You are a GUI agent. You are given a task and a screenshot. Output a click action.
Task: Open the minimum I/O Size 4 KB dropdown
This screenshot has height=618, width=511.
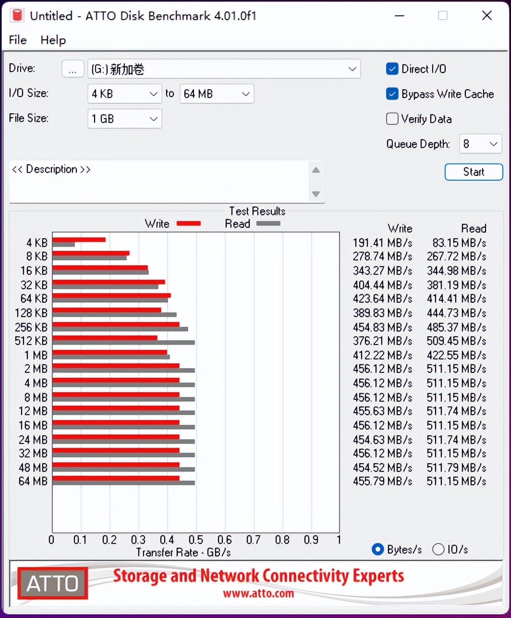coord(125,94)
